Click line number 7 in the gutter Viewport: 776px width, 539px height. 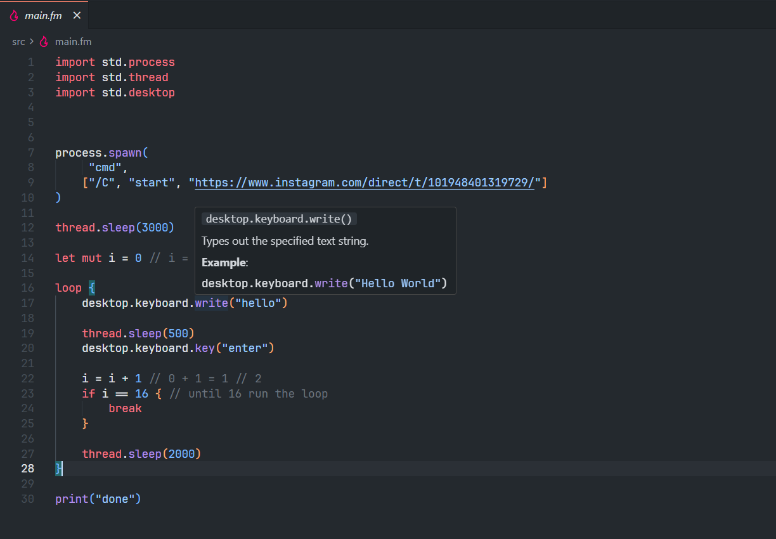[x=30, y=153]
